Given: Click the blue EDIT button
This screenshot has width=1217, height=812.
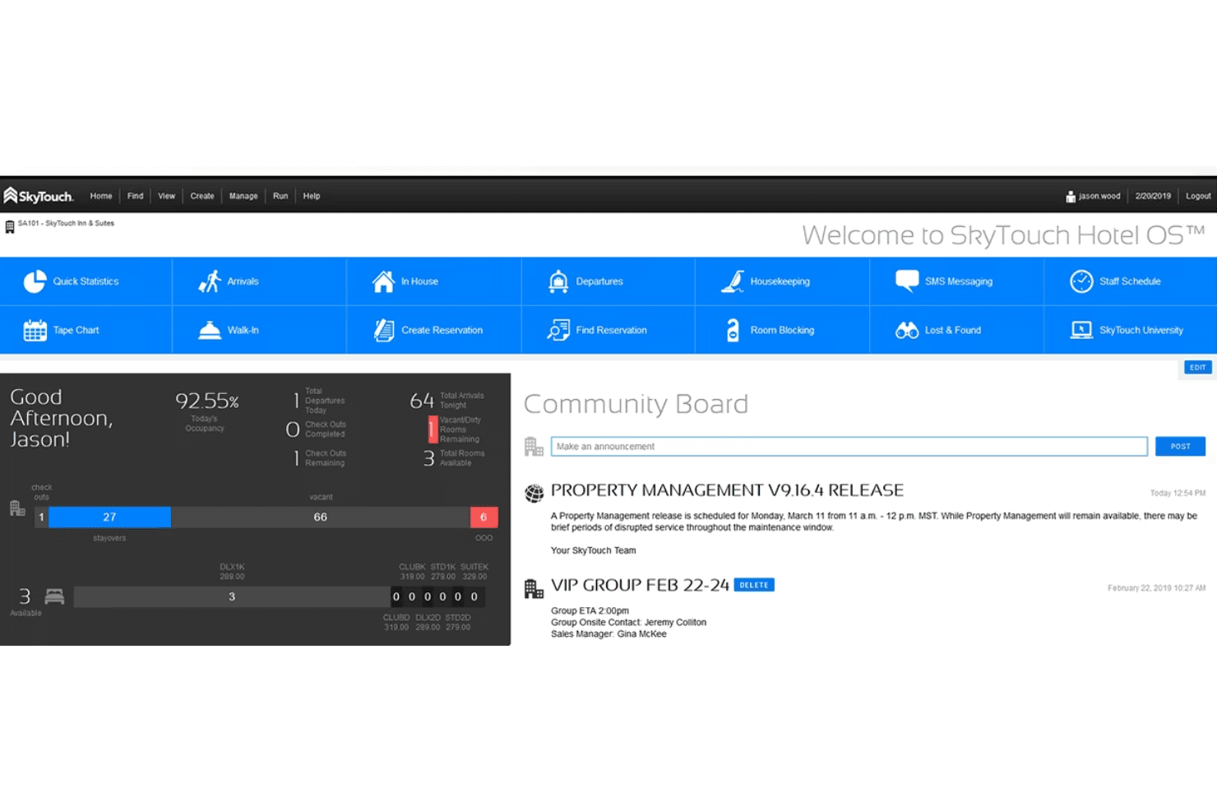Looking at the screenshot, I should click(1198, 368).
